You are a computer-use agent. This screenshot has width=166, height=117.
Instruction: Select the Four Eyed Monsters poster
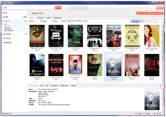pyautogui.click(x=132, y=36)
